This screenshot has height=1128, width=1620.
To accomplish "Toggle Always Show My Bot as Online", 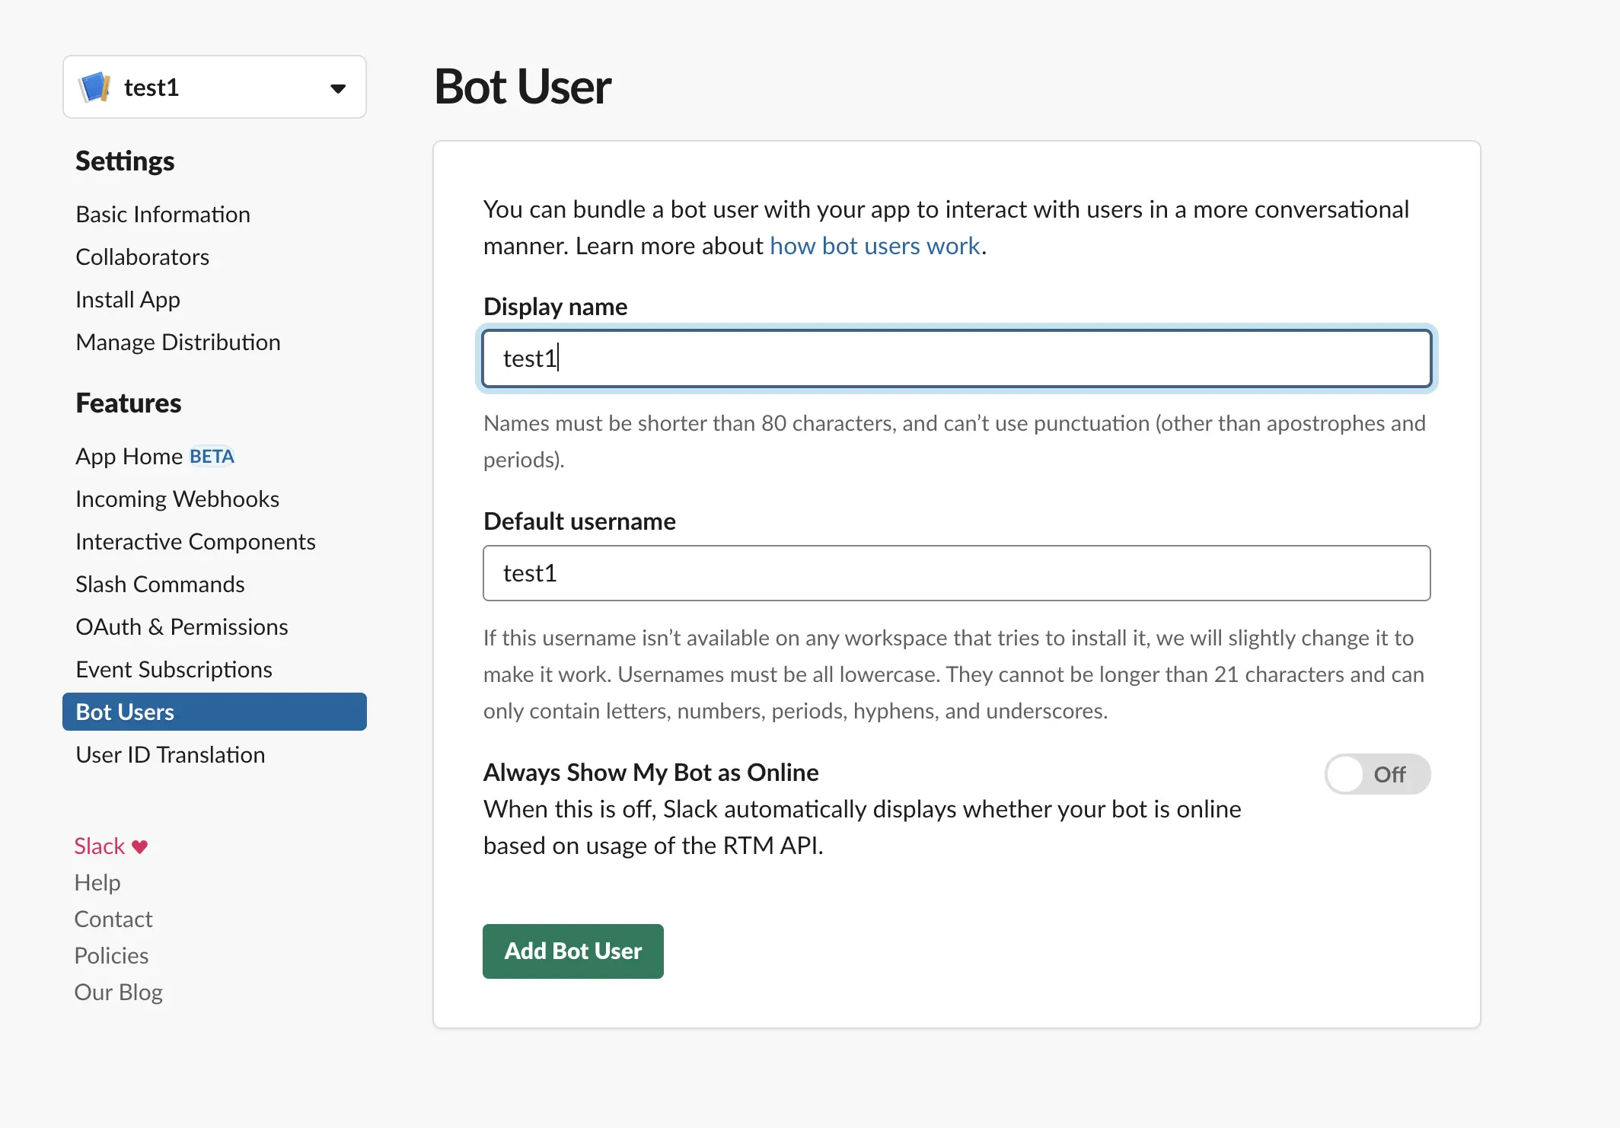I will pyautogui.click(x=1376, y=774).
